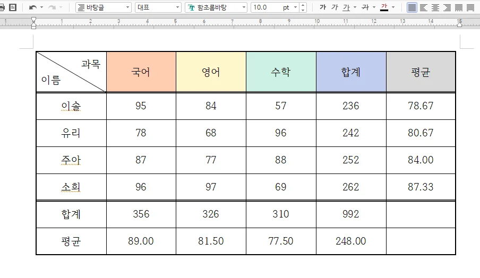Undo the last action
This screenshot has height=278, width=480.
tap(33, 7)
